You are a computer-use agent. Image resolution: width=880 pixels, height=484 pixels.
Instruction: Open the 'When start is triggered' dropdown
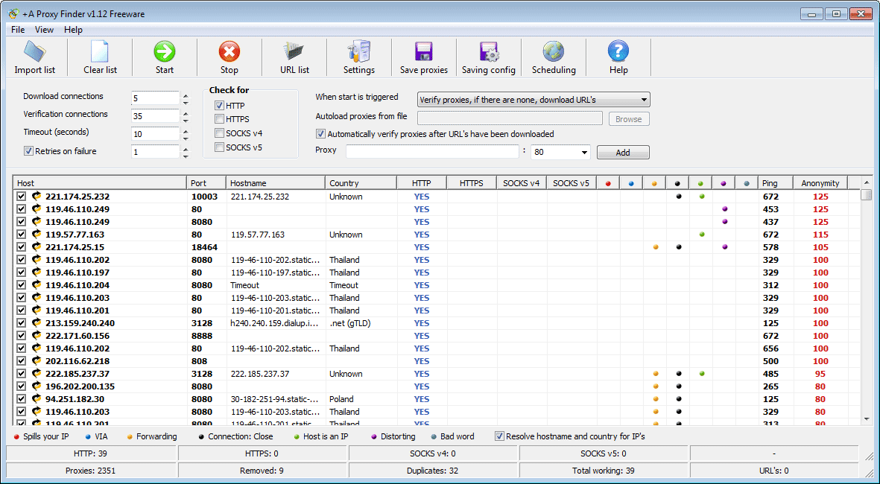[534, 100]
